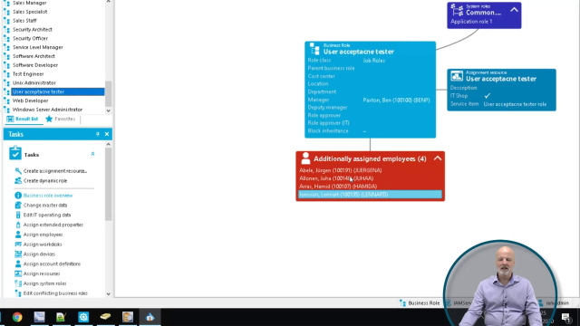This screenshot has width=580, height=326.
Task: Open Security Architect role
Action: [33, 30]
